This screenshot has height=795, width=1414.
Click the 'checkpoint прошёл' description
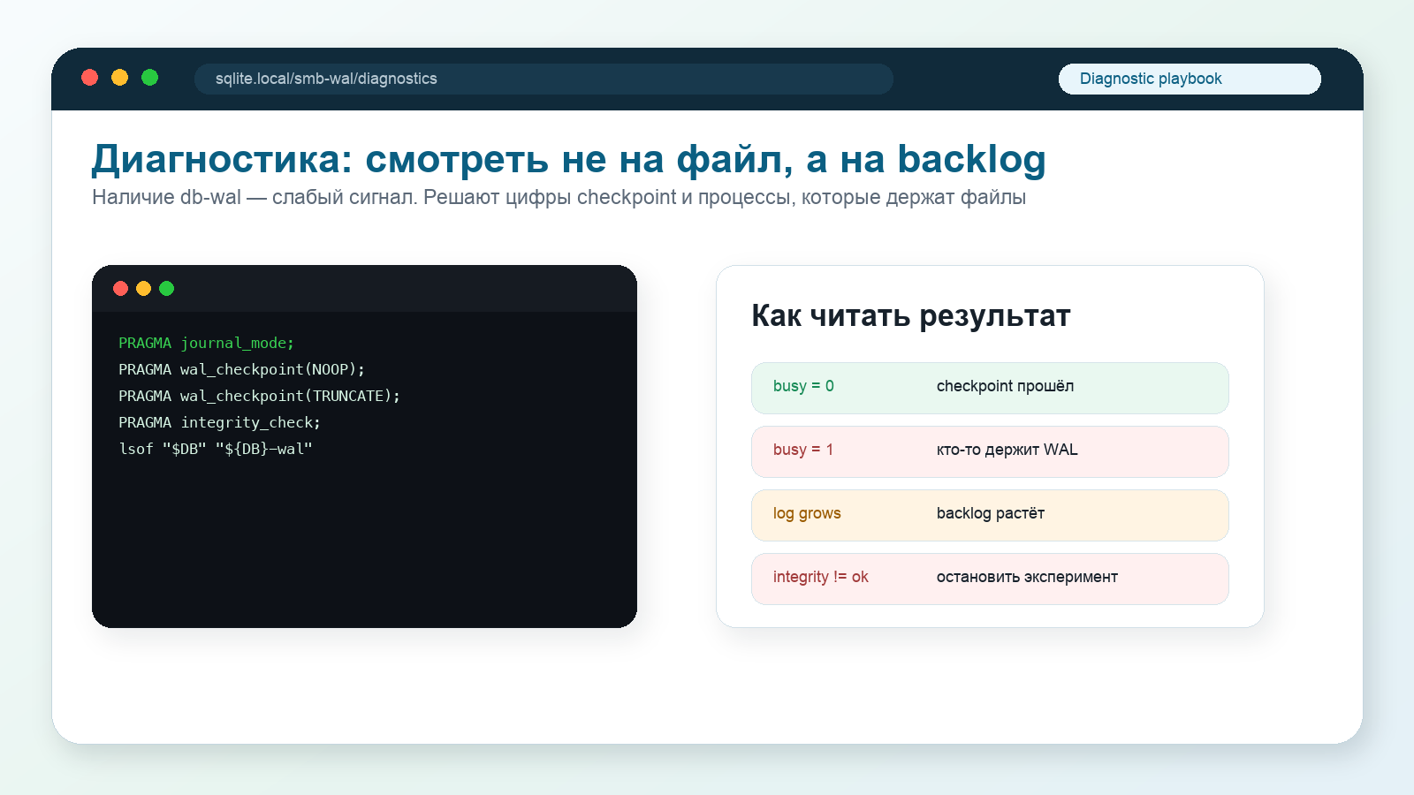pos(1005,386)
